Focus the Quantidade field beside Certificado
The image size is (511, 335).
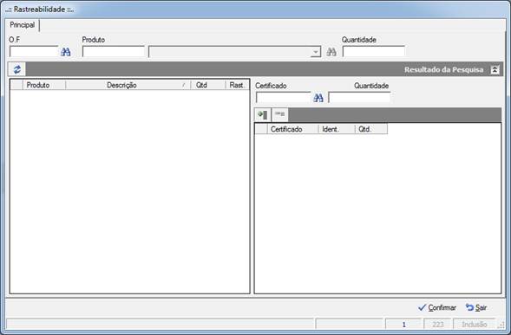359,98
